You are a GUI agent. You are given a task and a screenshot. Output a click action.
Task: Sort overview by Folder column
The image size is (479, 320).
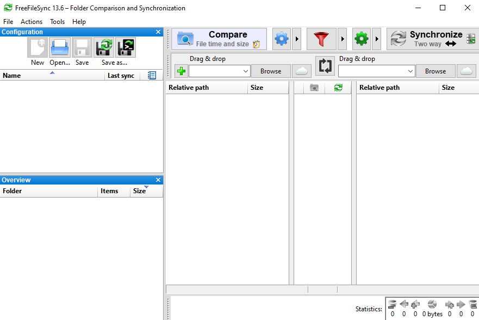48,191
